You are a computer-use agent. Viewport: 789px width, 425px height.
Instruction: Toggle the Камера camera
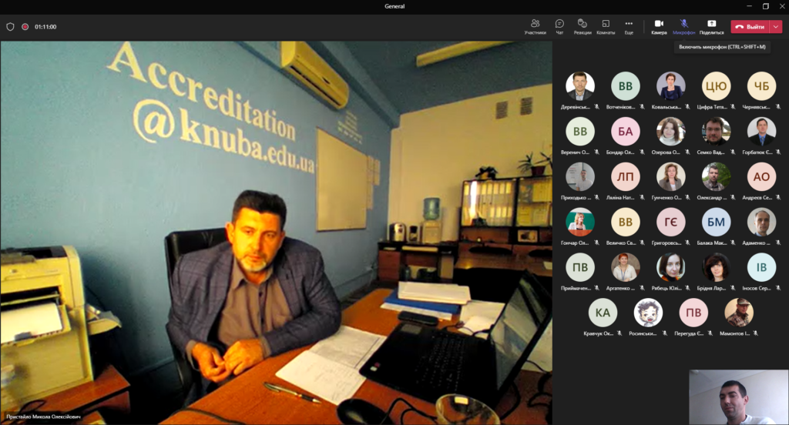(x=659, y=27)
